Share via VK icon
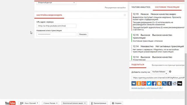This screenshot has width=187, height=105. (x=134, y=83)
